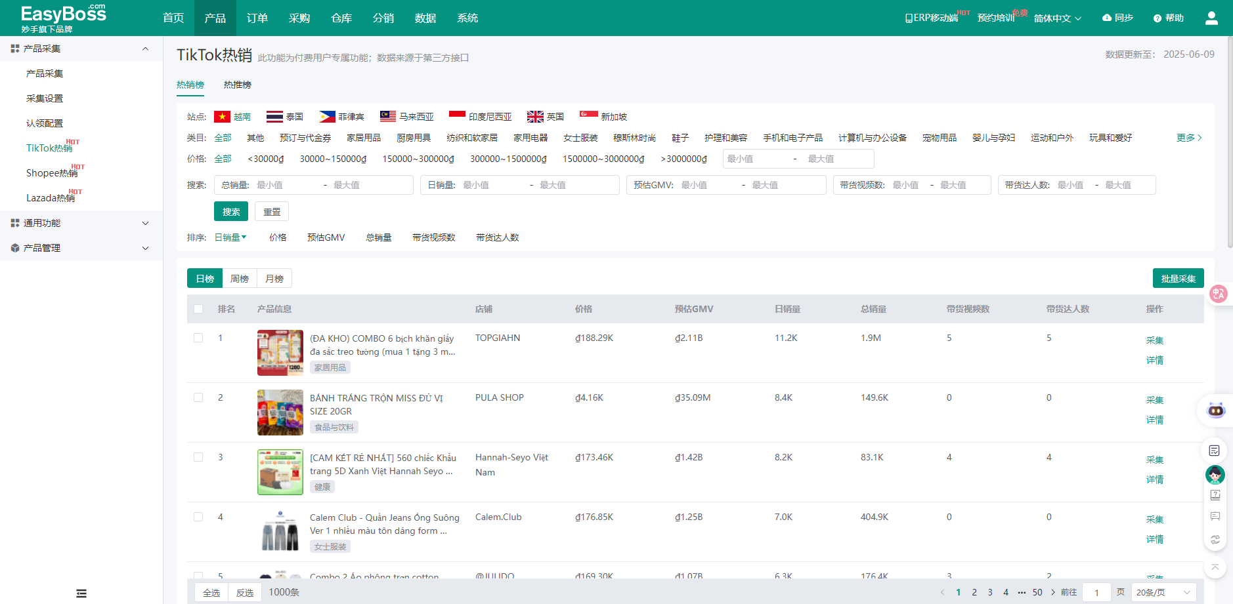The width and height of the screenshot is (1233, 604).
Task: Click 总销量 minimum value input
Action: coord(286,185)
